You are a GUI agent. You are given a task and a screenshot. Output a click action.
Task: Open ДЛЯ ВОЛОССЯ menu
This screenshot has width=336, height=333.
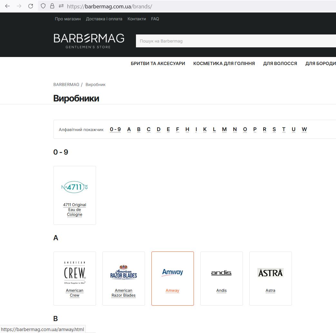280,63
